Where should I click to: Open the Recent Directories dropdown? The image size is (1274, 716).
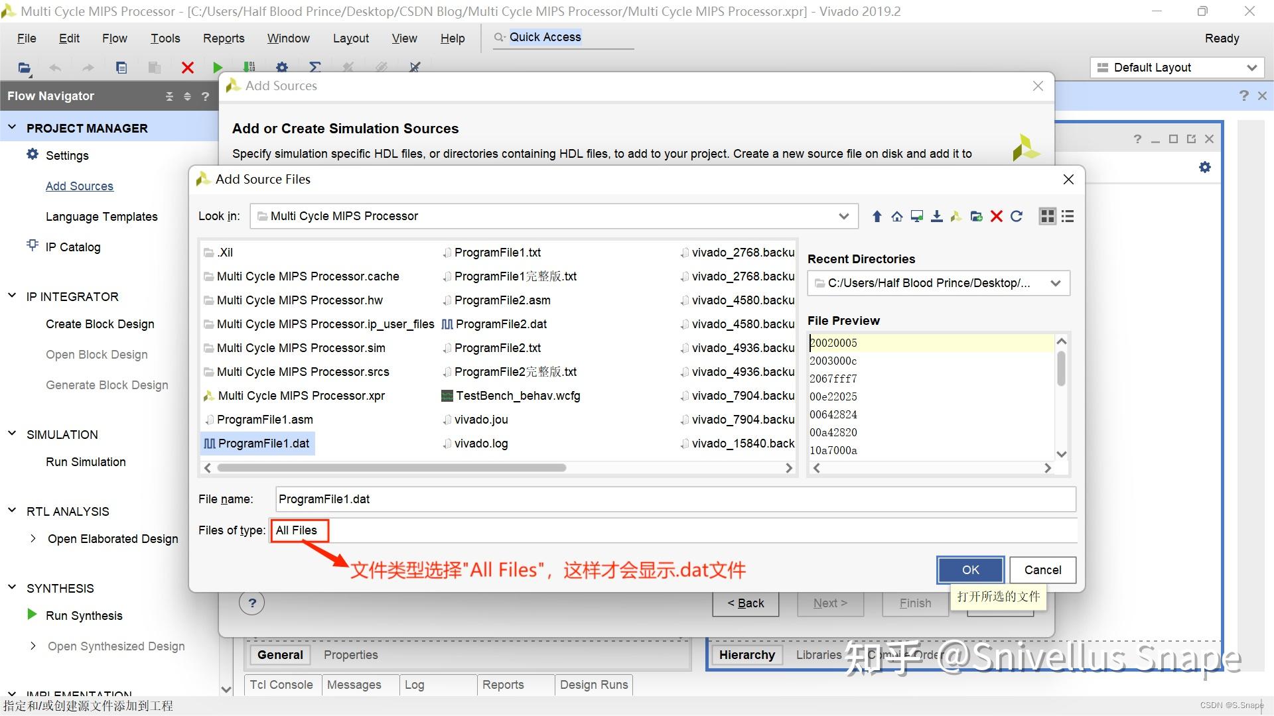click(x=1056, y=283)
